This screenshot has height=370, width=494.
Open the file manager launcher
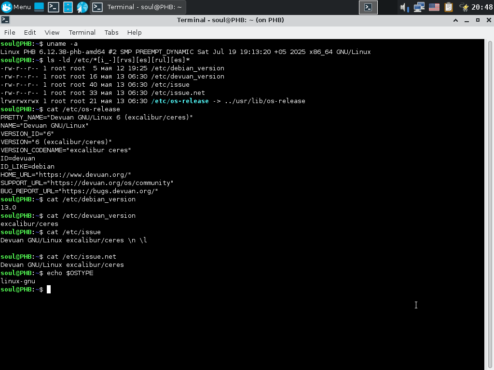click(68, 7)
